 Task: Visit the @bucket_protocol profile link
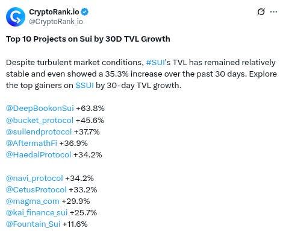tap(40, 120)
